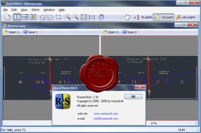Click the swap images icon
Screen dimensions: 201x133
tap(33, 17)
